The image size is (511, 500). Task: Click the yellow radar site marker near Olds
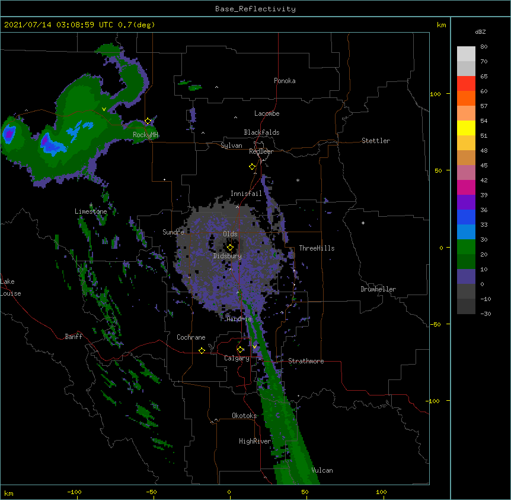pos(230,248)
